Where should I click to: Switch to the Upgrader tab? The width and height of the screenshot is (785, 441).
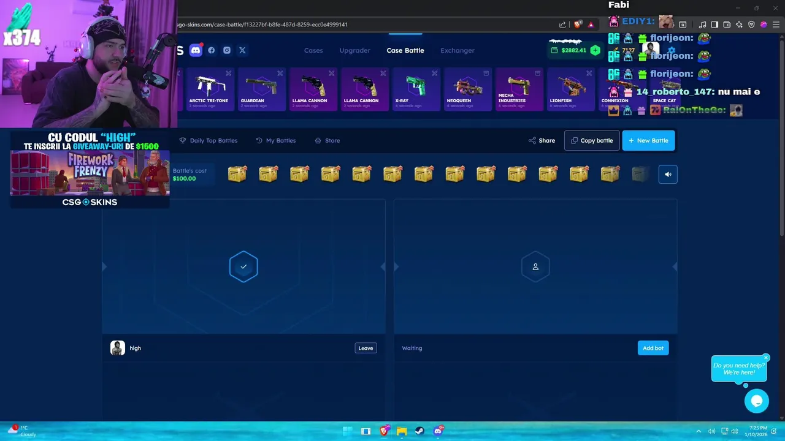355,50
